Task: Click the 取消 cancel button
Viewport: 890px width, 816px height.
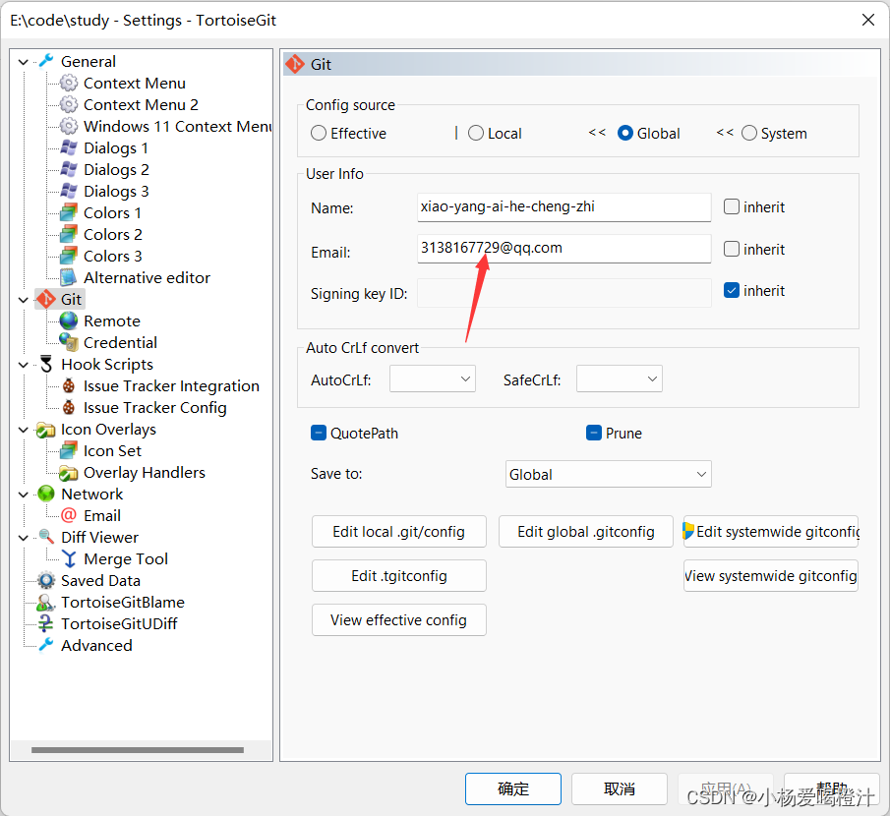Action: point(620,788)
